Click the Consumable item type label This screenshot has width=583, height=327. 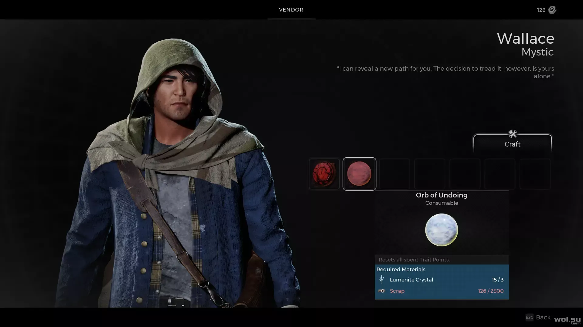[442, 203]
